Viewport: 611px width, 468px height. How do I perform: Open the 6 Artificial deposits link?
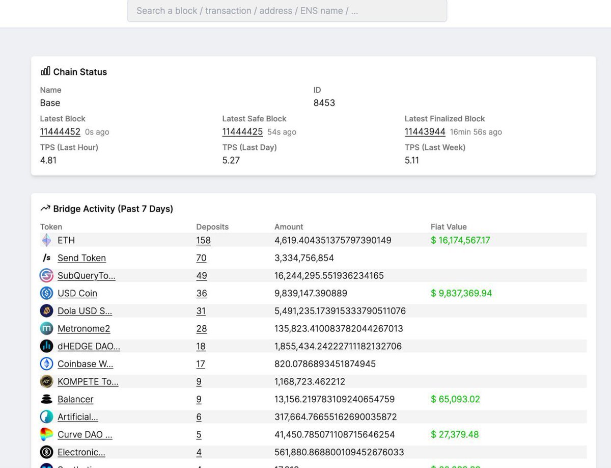coord(199,417)
